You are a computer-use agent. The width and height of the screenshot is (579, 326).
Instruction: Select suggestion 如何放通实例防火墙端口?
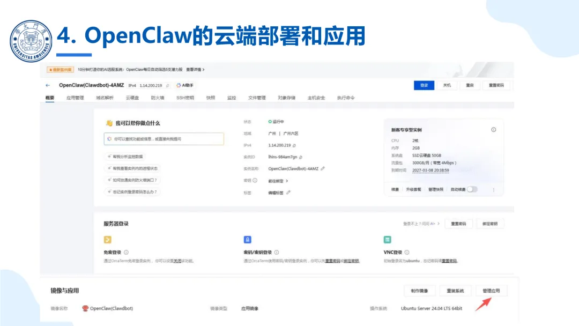132,180
